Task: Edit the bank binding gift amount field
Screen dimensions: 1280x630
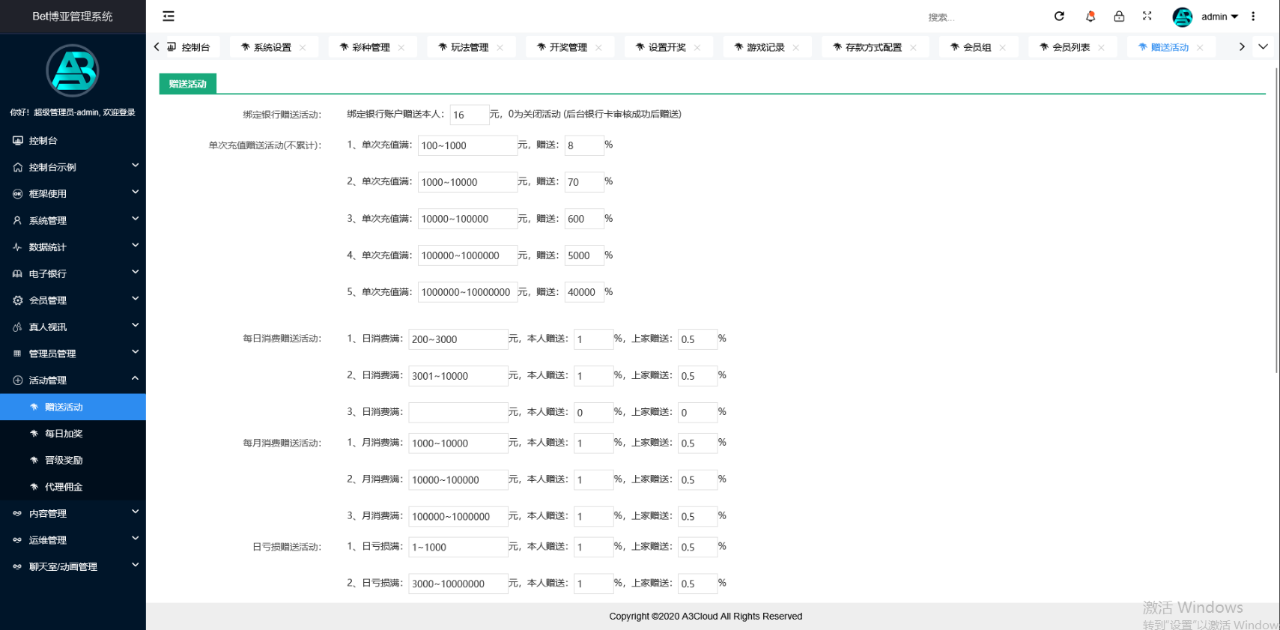Action: point(469,115)
